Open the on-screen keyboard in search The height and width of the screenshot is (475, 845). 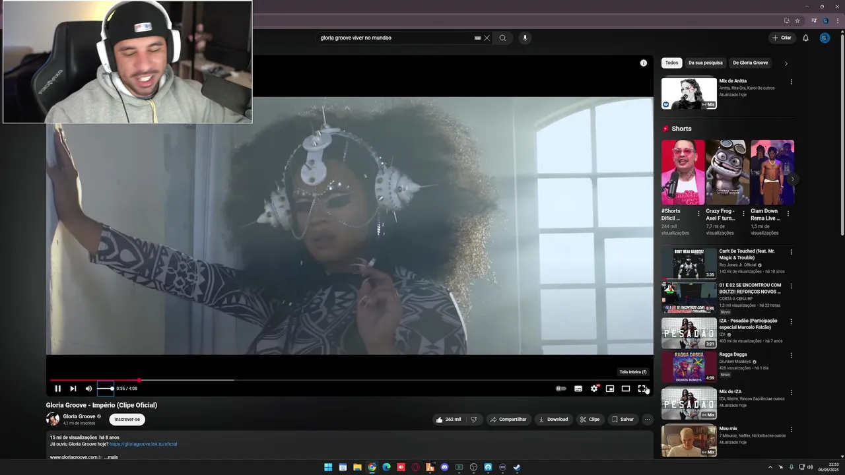pos(477,38)
